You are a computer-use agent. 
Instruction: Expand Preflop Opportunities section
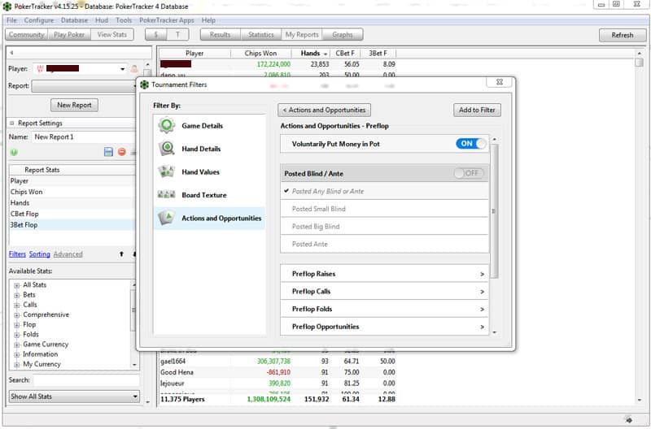[x=384, y=327]
